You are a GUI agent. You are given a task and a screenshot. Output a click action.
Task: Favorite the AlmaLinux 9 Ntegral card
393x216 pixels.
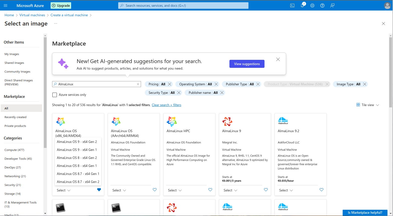pyautogui.click(x=266, y=190)
